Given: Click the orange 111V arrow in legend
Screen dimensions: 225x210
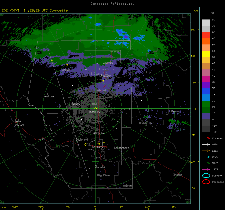Looking at the screenshot, I should 206,151.
